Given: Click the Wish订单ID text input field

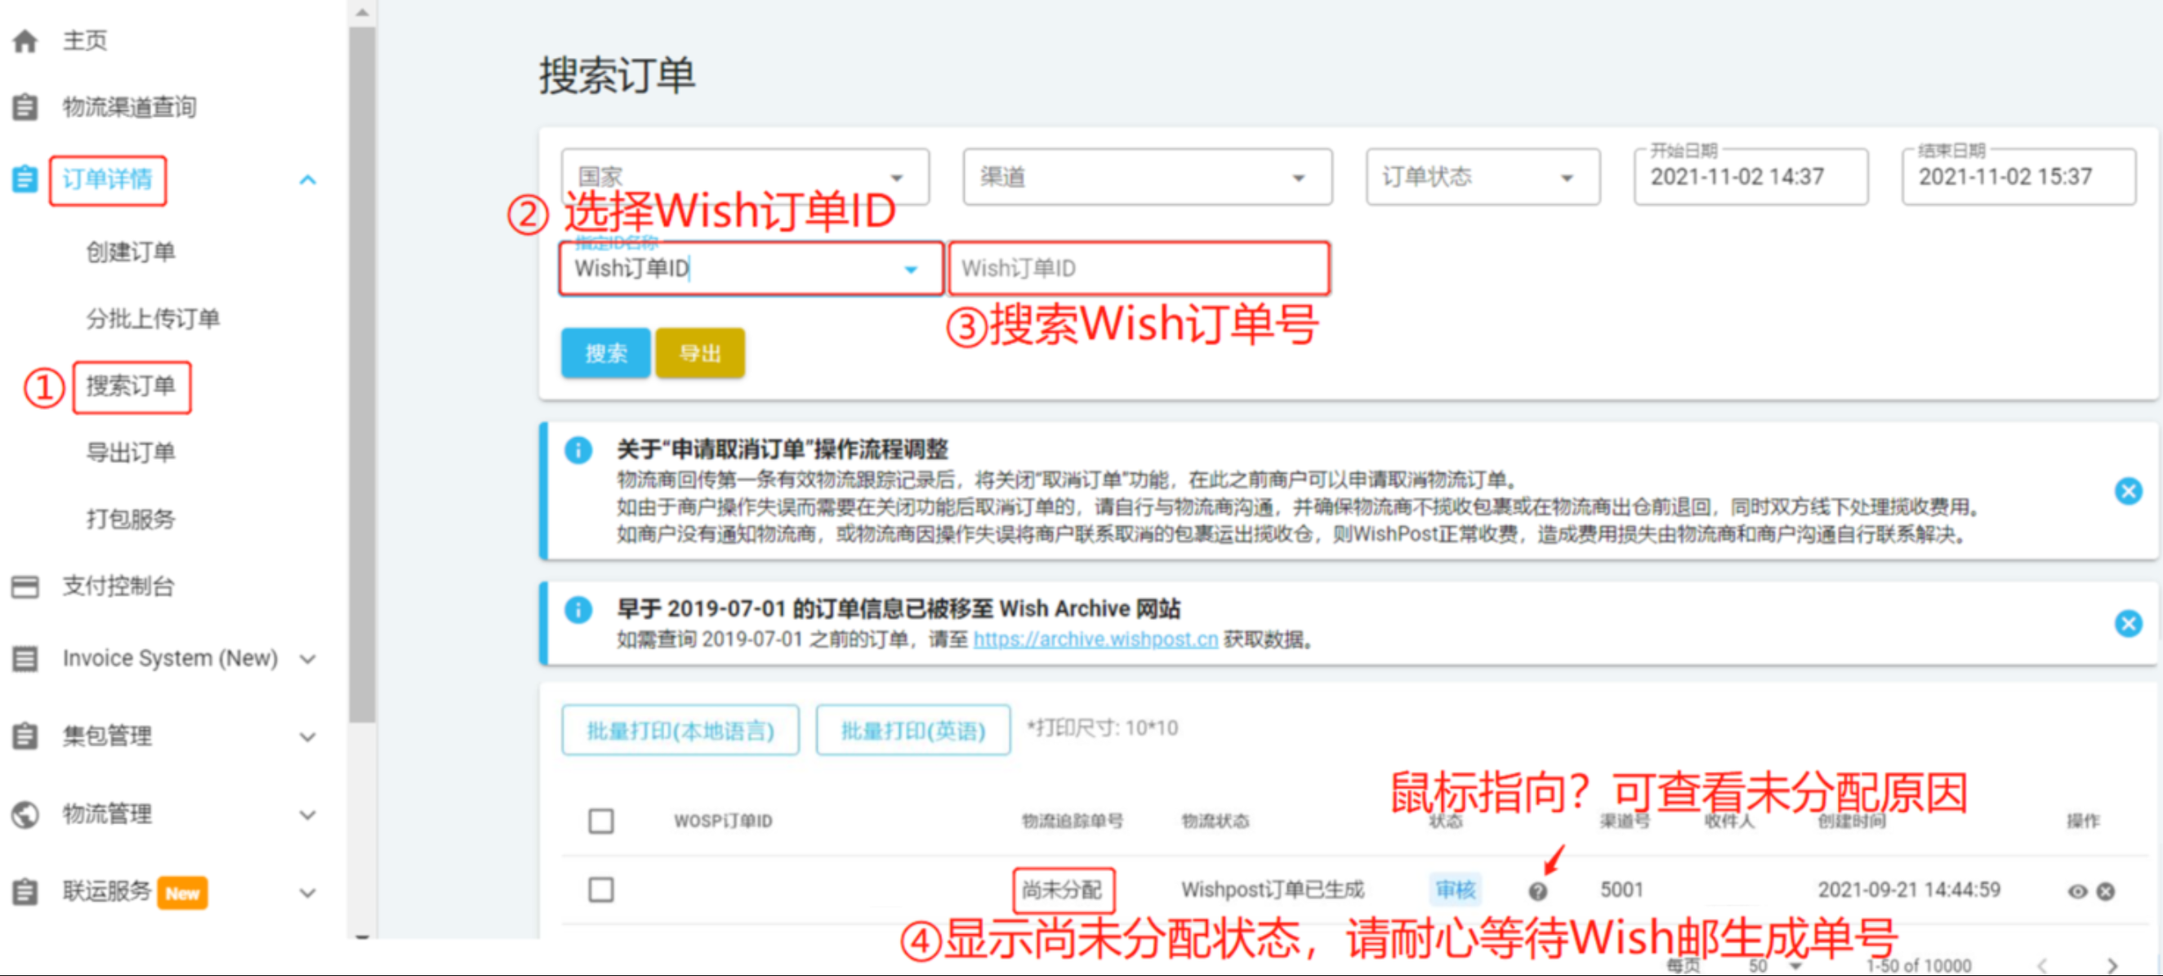Looking at the screenshot, I should pos(1138,269).
